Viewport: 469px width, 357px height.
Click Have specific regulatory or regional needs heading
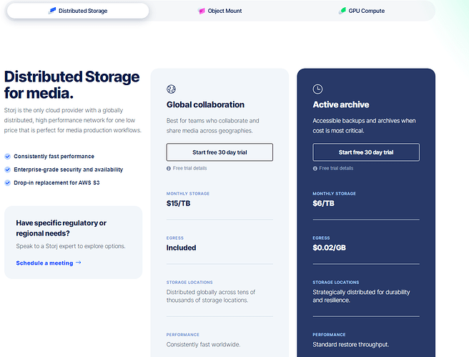click(x=61, y=228)
